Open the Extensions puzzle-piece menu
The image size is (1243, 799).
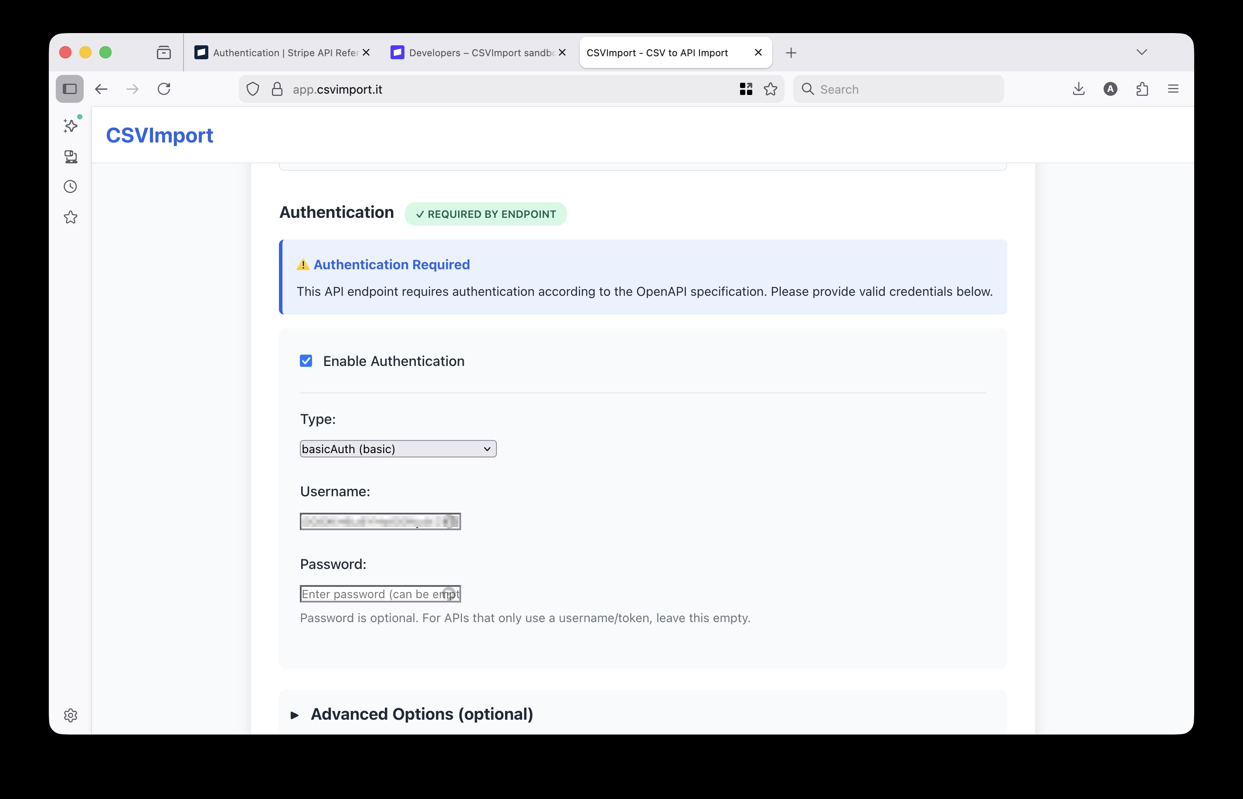pos(1142,89)
